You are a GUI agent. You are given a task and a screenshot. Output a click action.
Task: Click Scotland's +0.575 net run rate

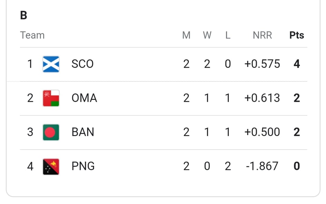click(262, 64)
